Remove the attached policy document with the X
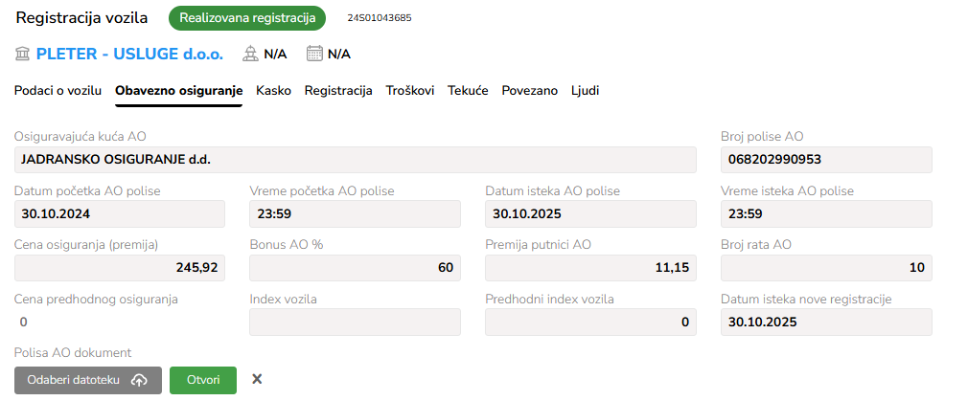Screen dimensions: 968x401 [x=257, y=379]
